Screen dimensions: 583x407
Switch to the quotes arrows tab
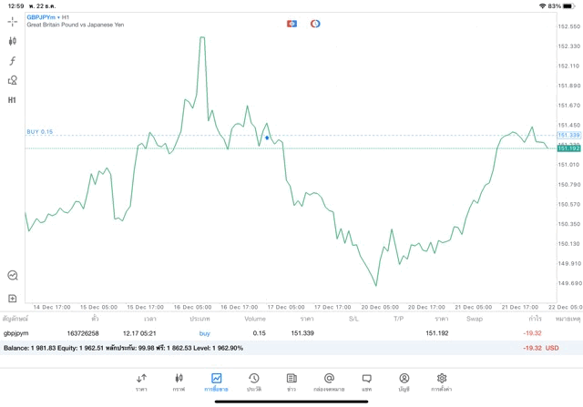click(x=141, y=378)
